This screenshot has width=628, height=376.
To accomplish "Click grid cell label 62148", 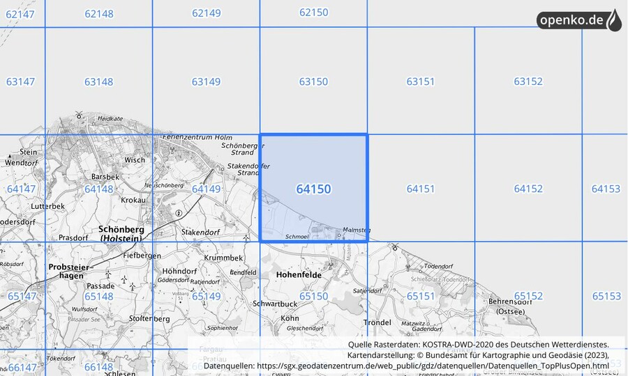I will click(x=99, y=14).
